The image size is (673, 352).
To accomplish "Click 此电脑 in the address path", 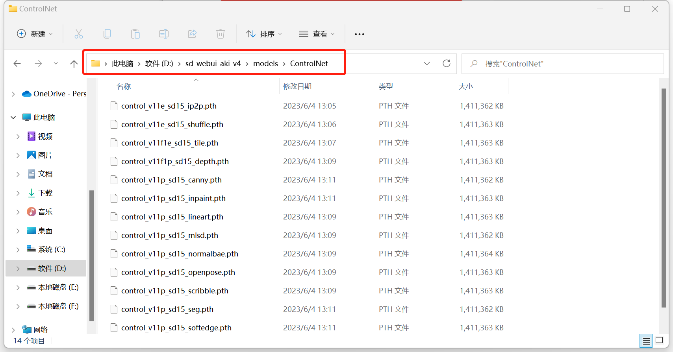I will pos(122,63).
